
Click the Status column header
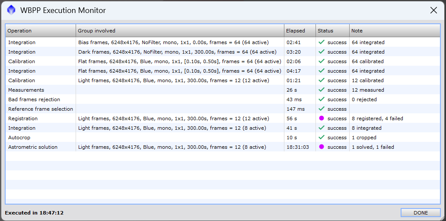[x=332, y=31]
